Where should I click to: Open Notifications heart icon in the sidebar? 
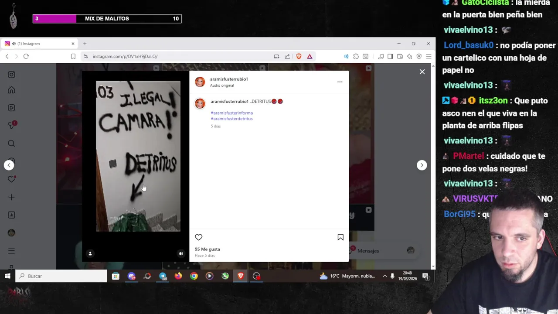[11, 179]
